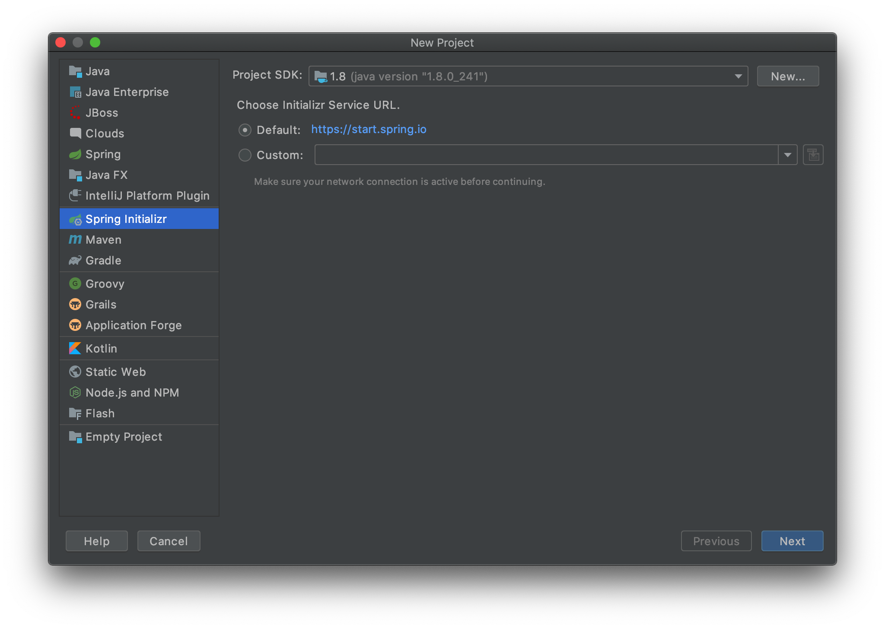Expand the Custom URL history dropdown arrow
This screenshot has width=885, height=629.
tap(787, 155)
